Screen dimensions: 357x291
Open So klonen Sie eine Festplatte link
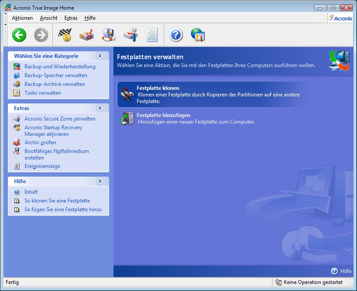(x=57, y=201)
